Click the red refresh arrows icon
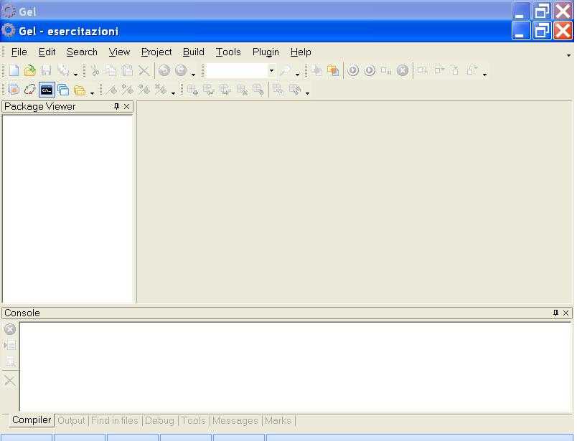The image size is (577, 441). click(x=29, y=90)
